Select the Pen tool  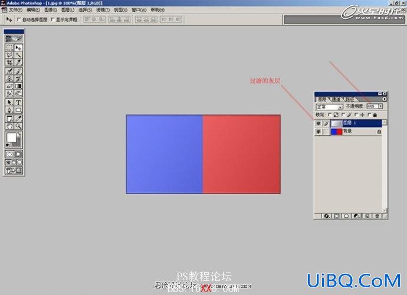(9, 110)
